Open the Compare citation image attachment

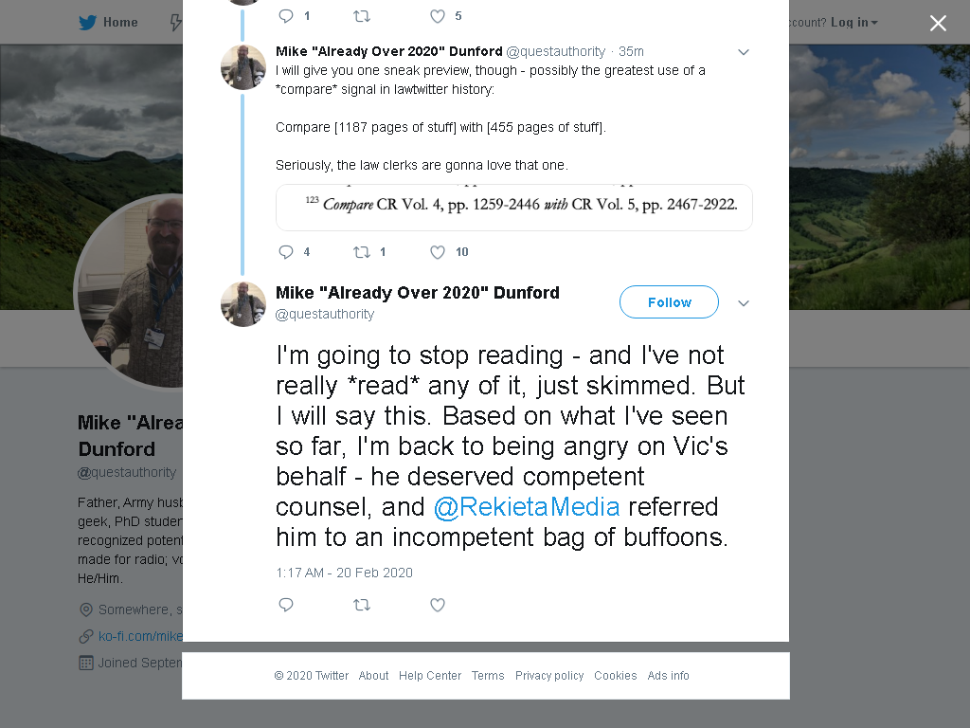coord(514,208)
